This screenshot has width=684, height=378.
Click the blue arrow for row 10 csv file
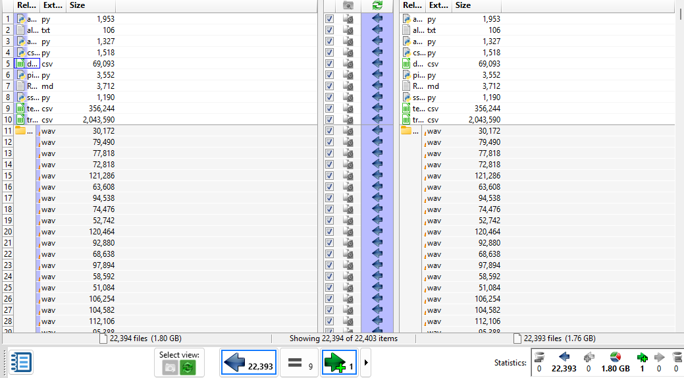coord(377,120)
